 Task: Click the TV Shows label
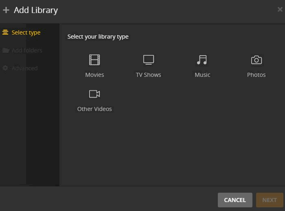point(149,75)
